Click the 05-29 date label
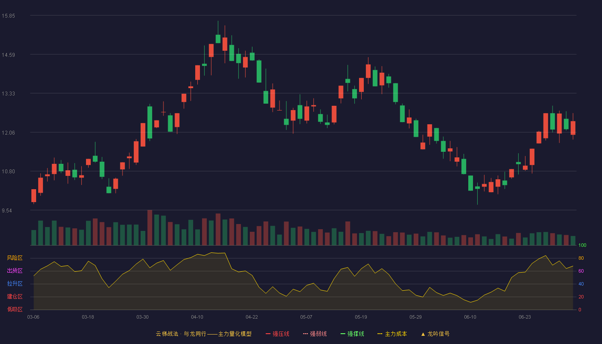This screenshot has height=344, width=602. pos(415,317)
